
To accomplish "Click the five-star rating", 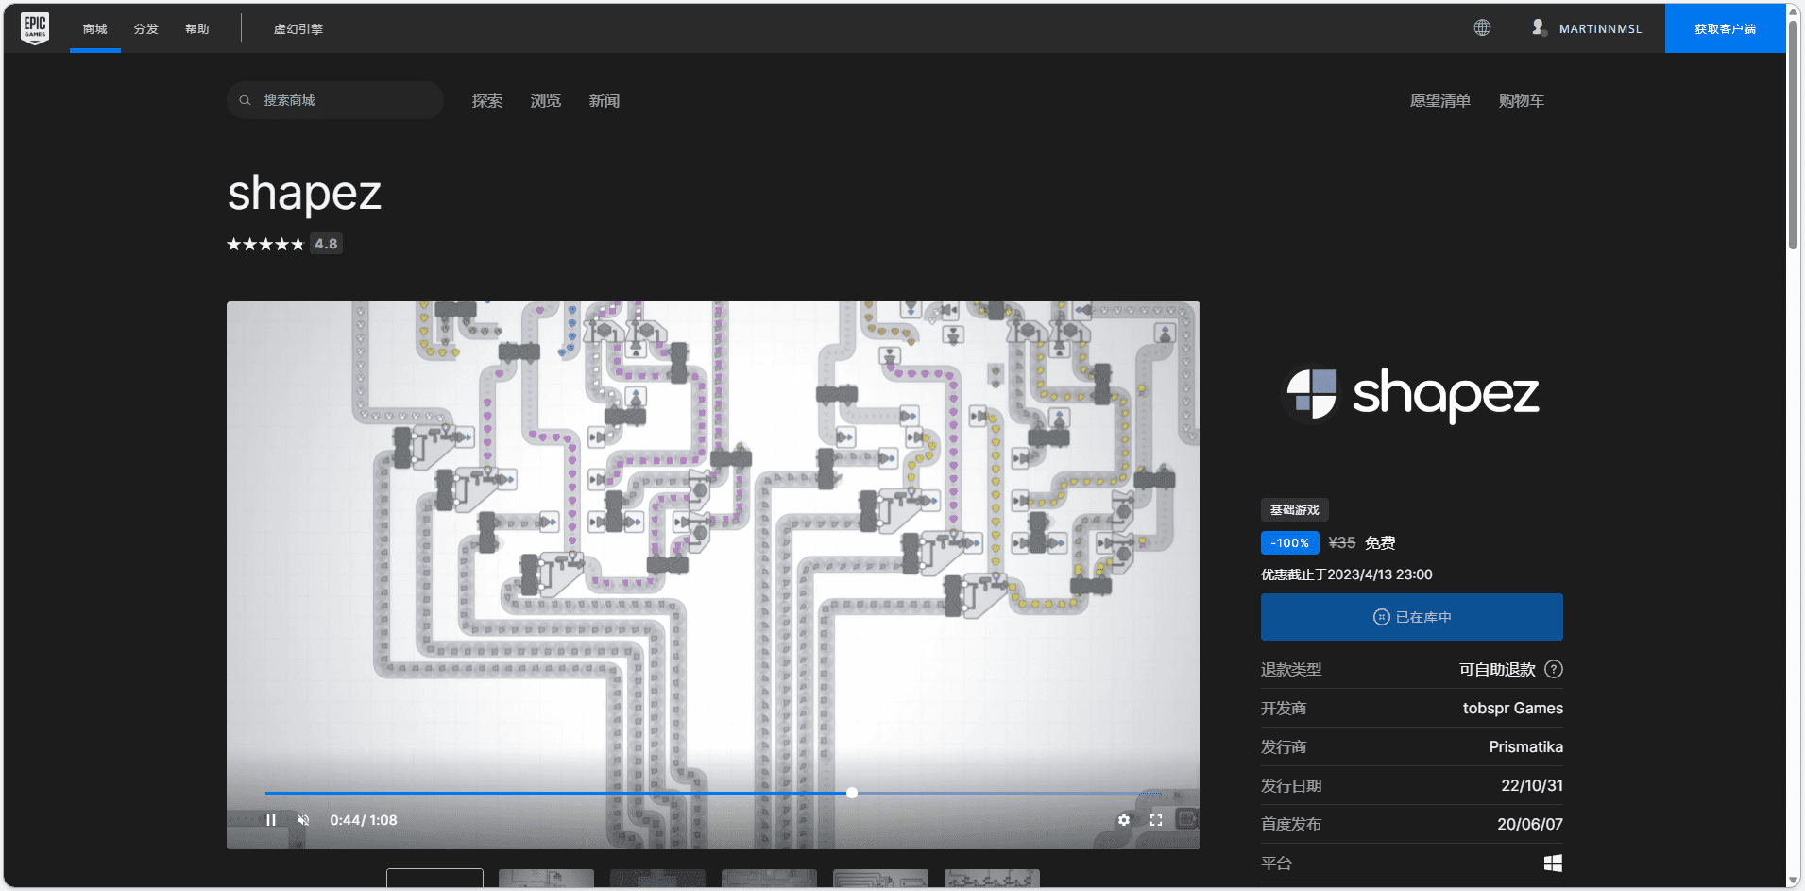I will [265, 244].
